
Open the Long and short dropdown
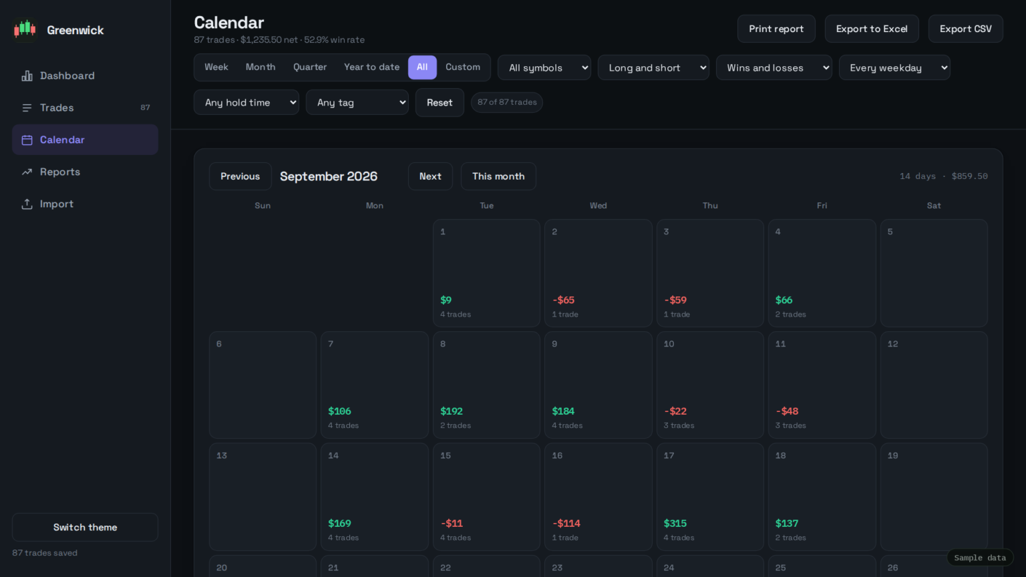[653, 67]
